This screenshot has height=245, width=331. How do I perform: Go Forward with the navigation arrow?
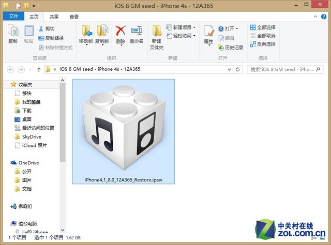(21, 69)
